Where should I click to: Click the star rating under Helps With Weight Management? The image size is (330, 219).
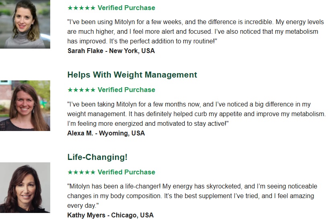pyautogui.click(x=81, y=90)
